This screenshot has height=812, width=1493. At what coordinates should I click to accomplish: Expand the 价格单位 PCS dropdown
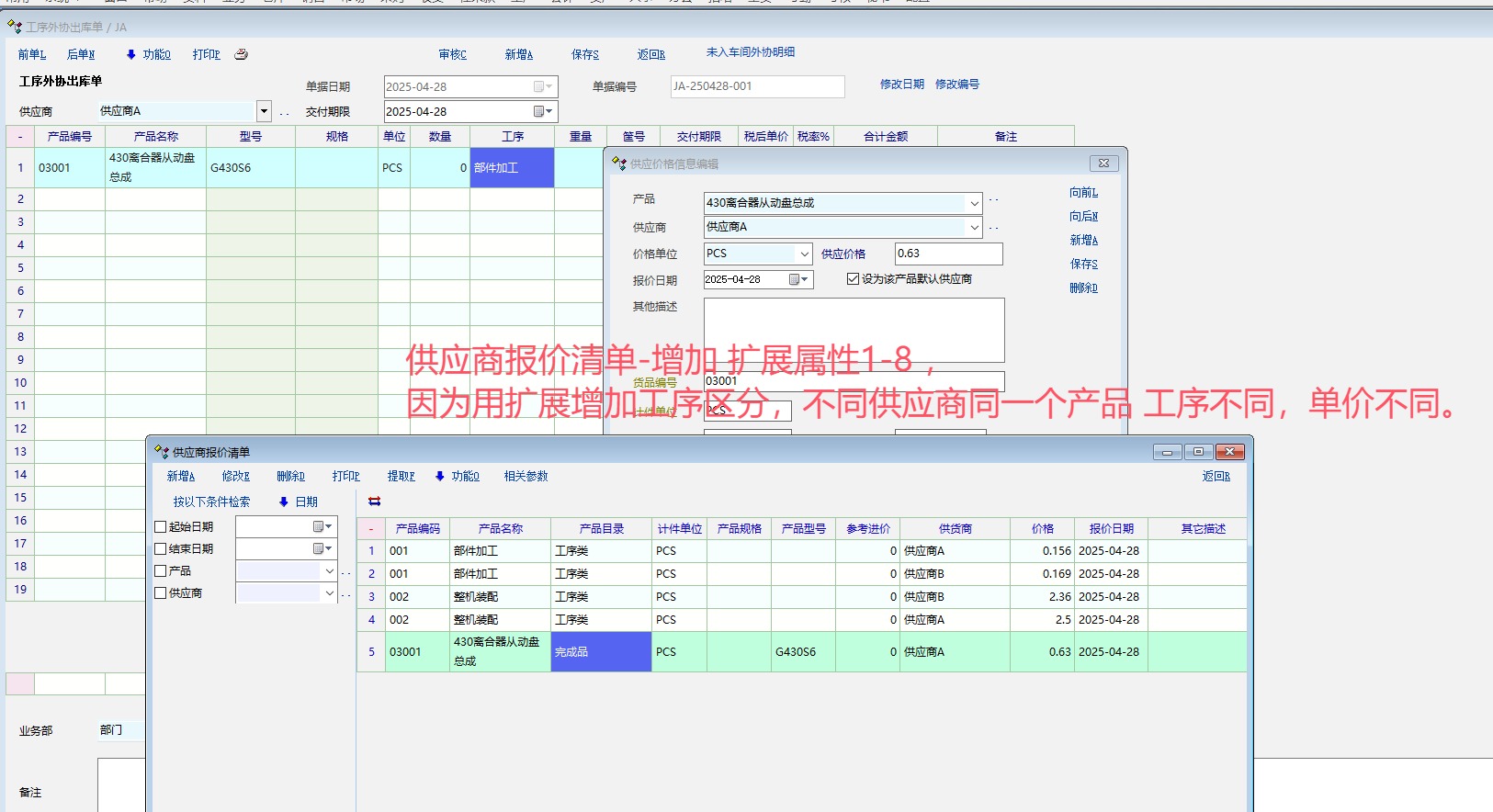[805, 254]
